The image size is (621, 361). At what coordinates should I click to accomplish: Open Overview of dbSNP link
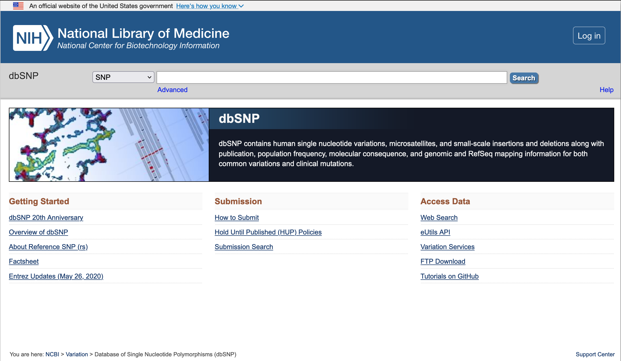coord(38,232)
